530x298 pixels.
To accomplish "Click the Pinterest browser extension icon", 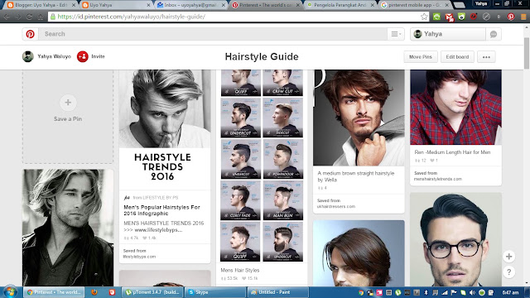I will pyautogui.click(x=511, y=17).
